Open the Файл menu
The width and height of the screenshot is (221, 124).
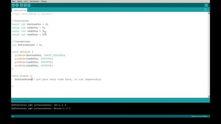14,1
